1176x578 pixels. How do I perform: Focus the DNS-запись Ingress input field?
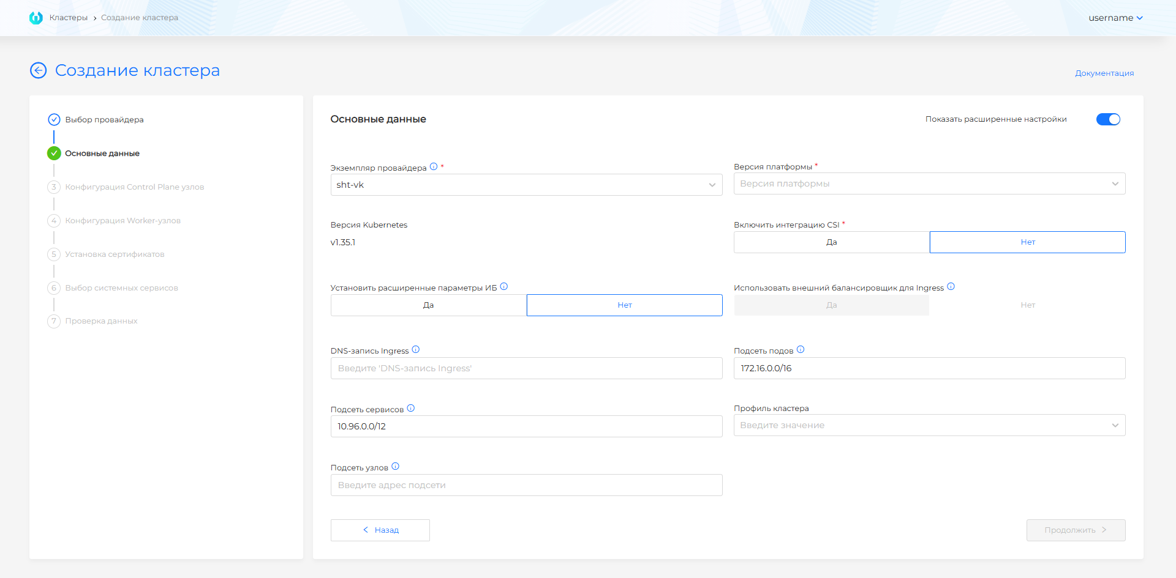[527, 368]
